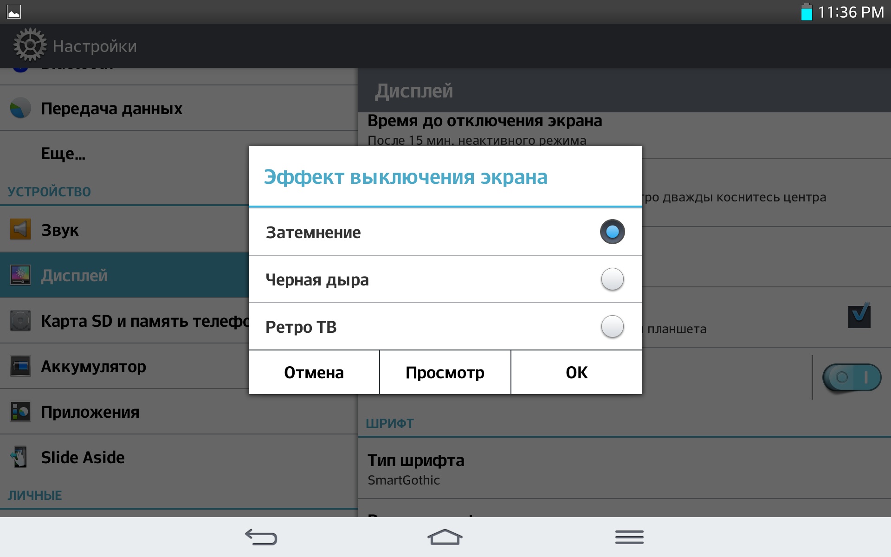Screen dimensions: 891x557
Task: Pick the Ретро ТВ radio option
Action: 612,327
